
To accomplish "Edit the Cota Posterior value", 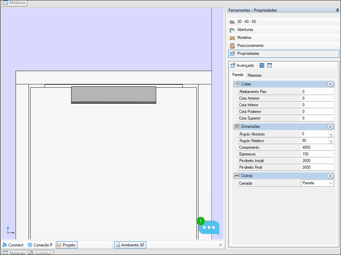I will [x=317, y=112].
